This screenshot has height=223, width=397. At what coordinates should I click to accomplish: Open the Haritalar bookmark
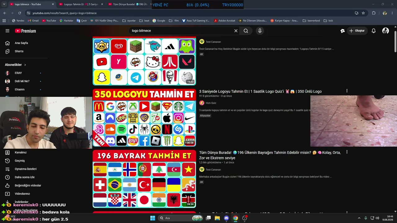pos(66,21)
